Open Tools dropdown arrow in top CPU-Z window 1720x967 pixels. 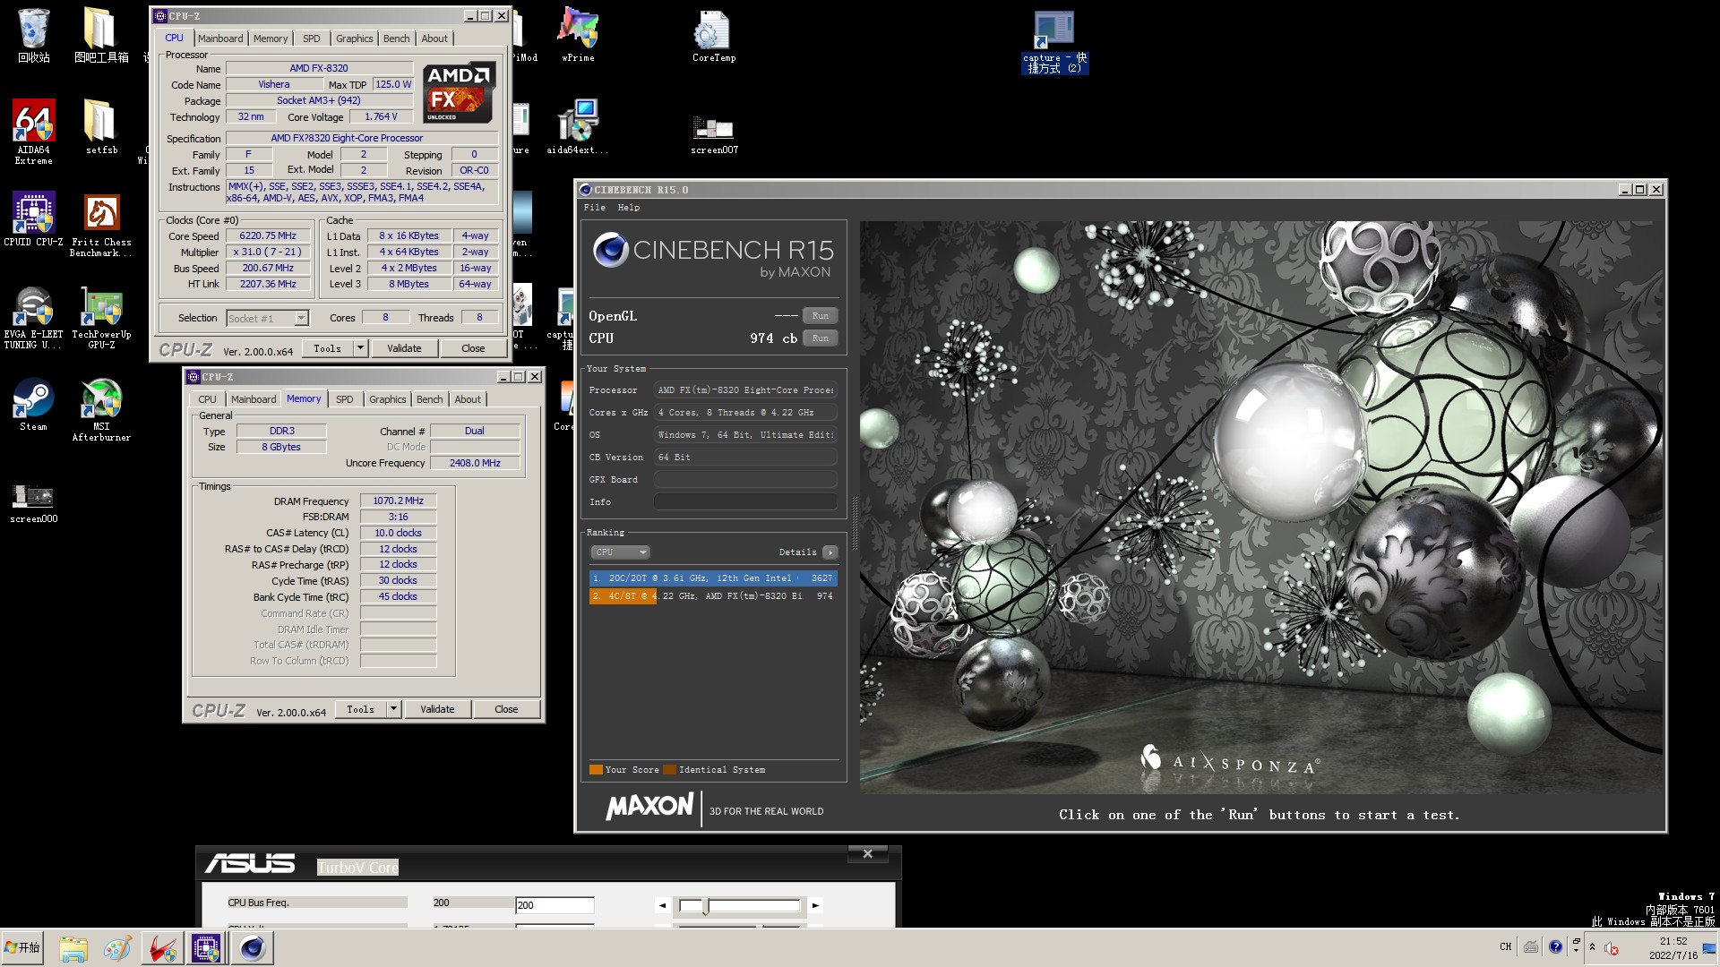tap(360, 348)
